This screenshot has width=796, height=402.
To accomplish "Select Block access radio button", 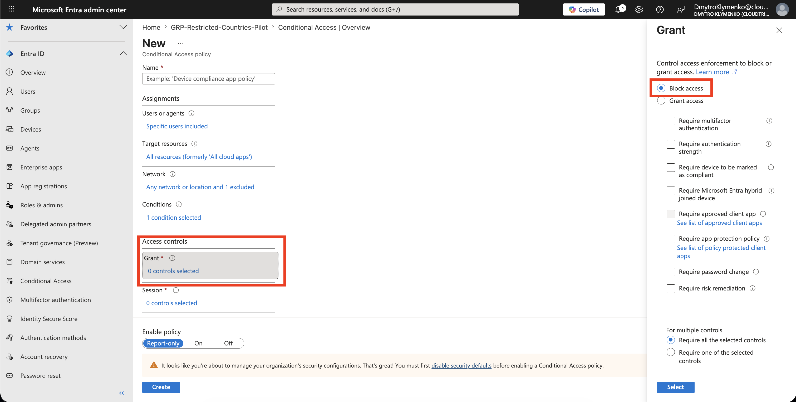I will 661,88.
